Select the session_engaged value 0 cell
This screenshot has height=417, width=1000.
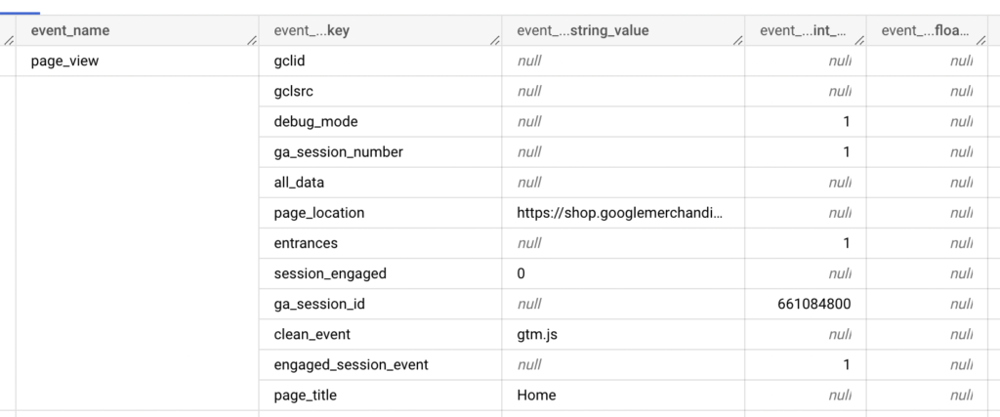[x=623, y=273]
